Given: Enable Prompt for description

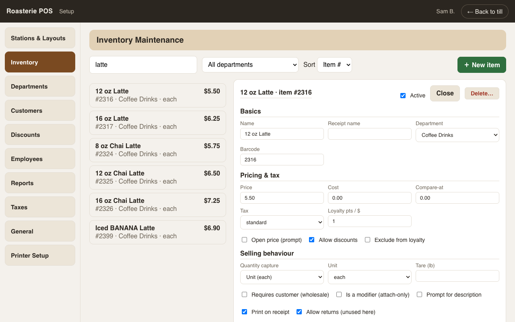Looking at the screenshot, I should (x=419, y=295).
